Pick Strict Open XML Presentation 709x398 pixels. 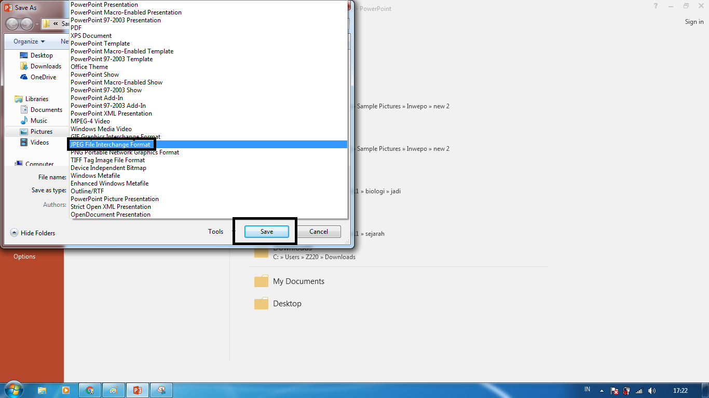[x=209, y=207]
